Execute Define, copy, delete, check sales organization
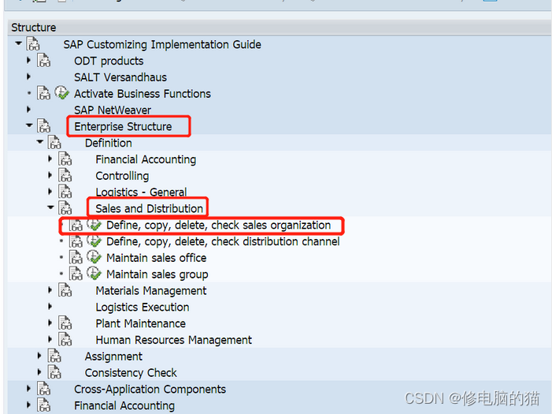This screenshot has height=414, width=552. click(94, 224)
